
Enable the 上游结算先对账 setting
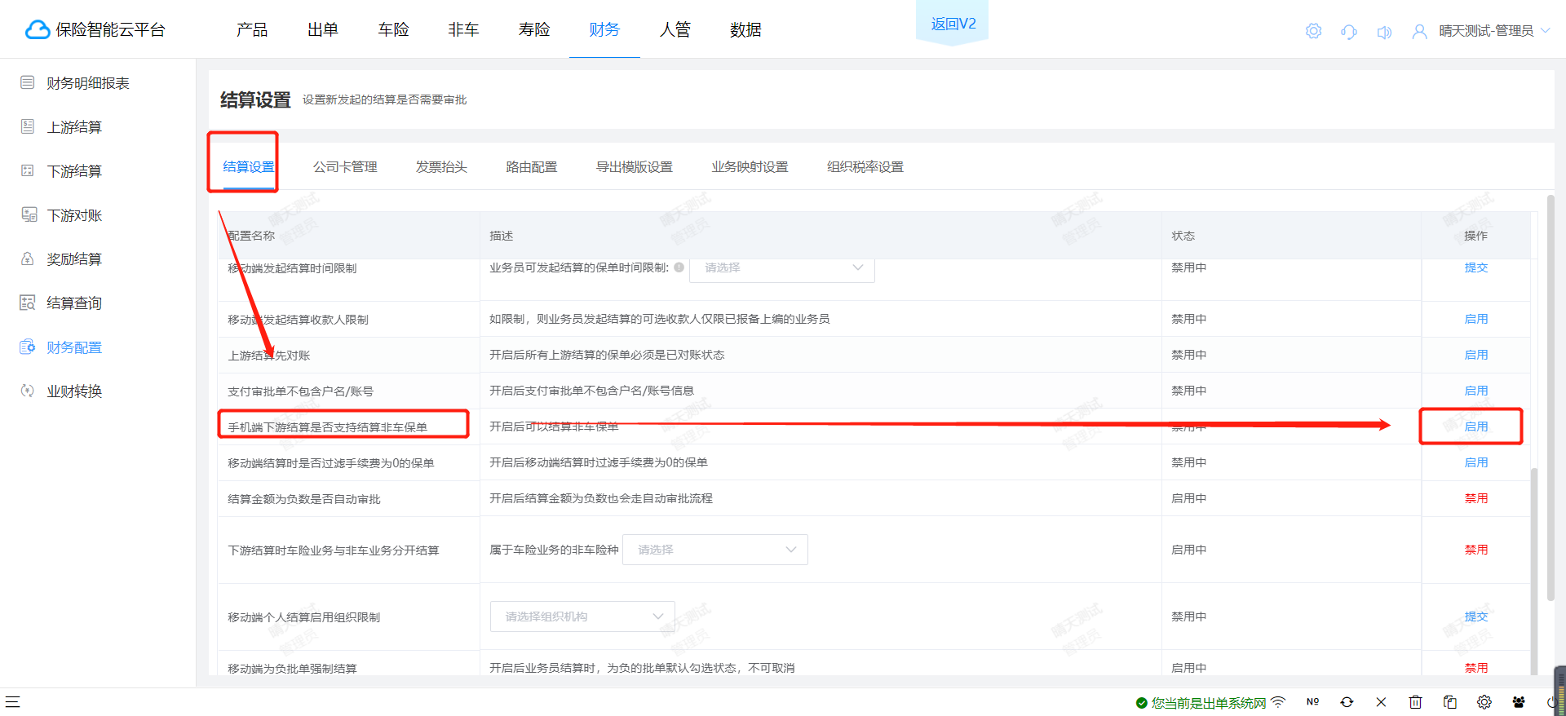1476,355
